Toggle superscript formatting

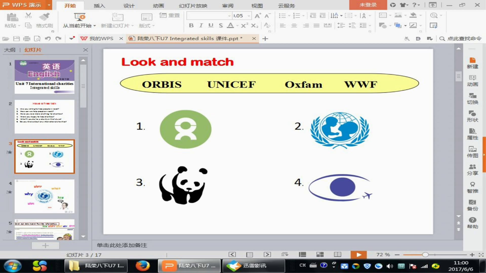[245, 25]
